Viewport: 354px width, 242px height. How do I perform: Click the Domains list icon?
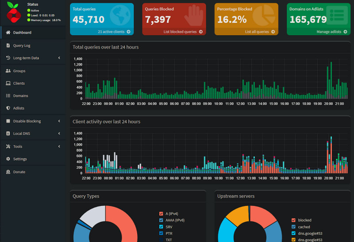tap(8, 96)
